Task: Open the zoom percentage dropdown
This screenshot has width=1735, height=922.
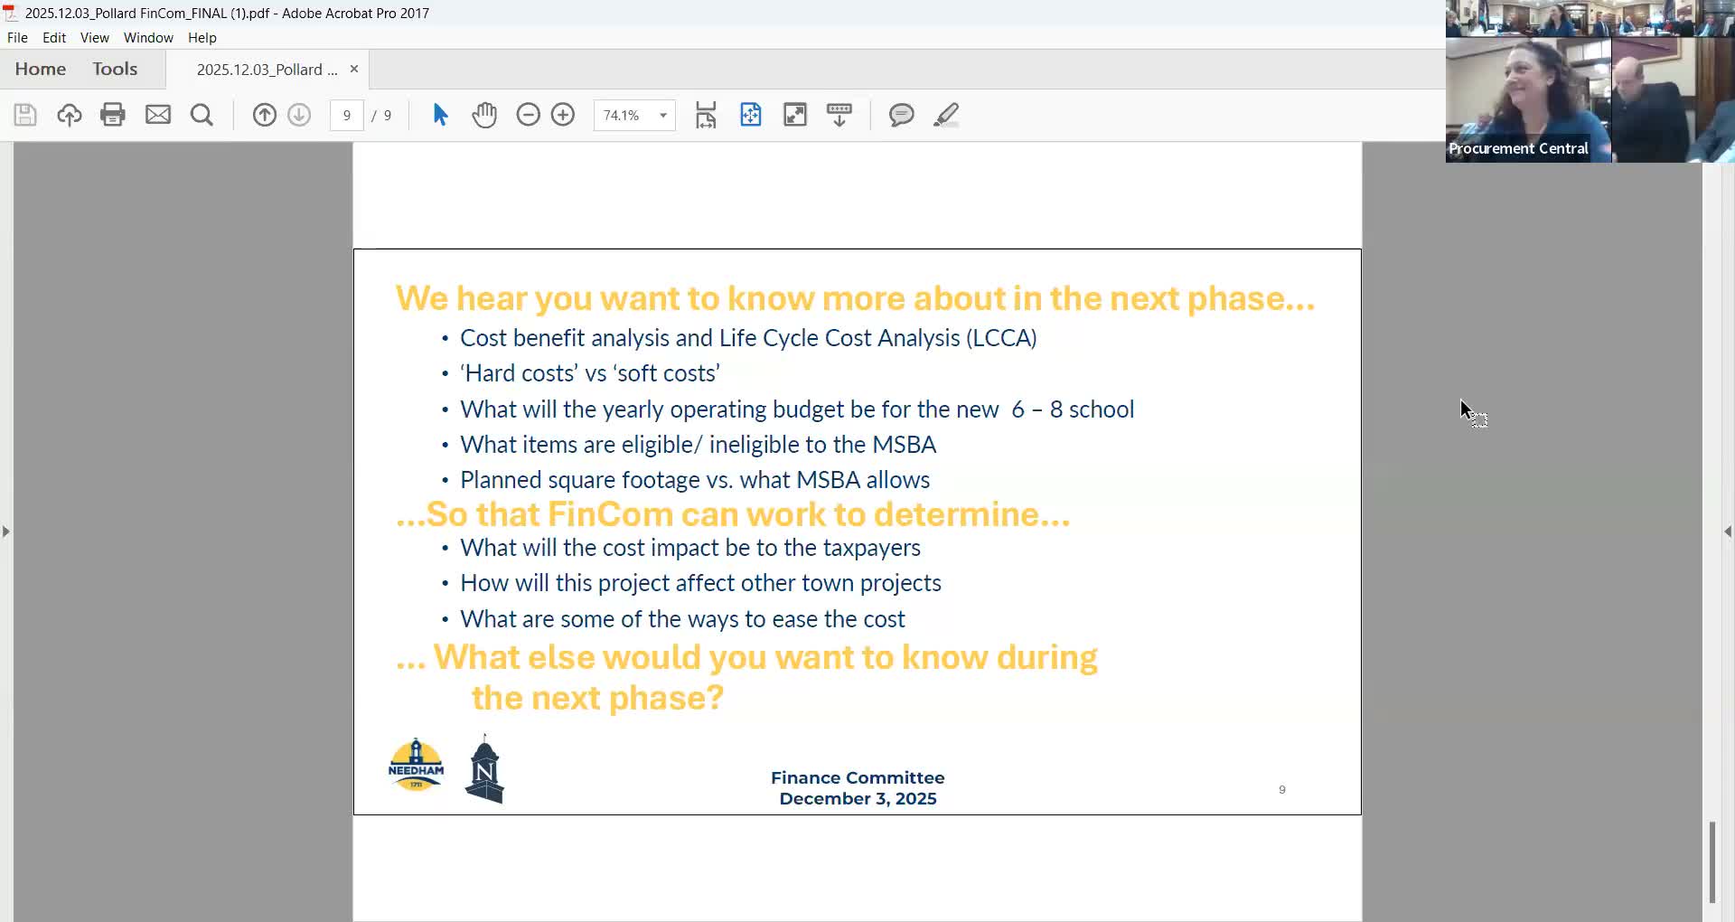Action: point(661,115)
